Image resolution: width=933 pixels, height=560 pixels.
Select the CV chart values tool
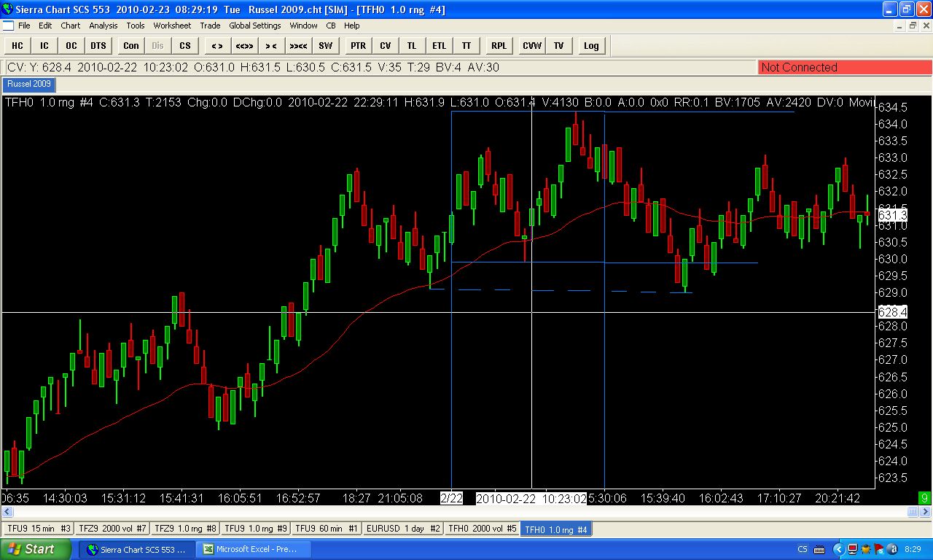click(x=385, y=45)
